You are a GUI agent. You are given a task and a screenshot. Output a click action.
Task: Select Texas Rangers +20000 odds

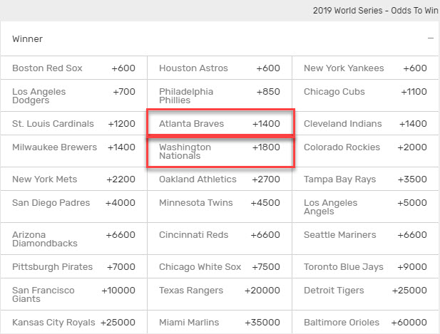coord(219,291)
